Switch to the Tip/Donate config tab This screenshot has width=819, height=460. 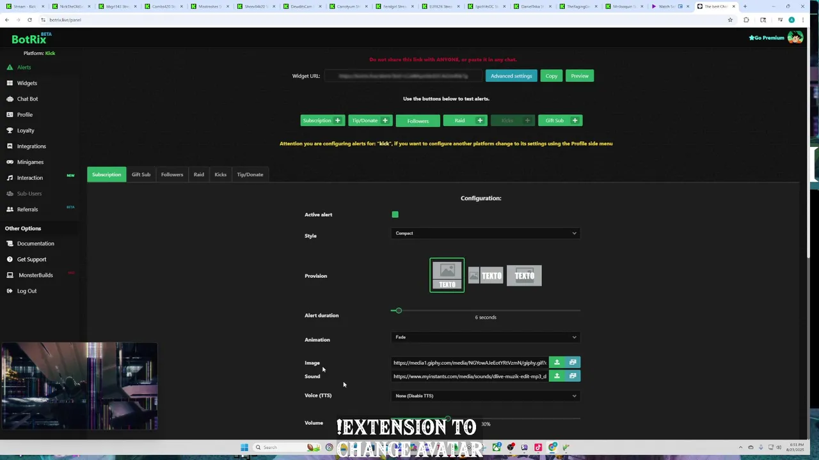[250, 174]
